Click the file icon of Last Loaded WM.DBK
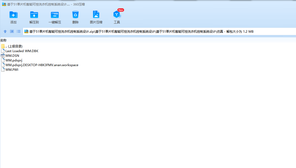Screen dimensions: 296x168 click(x=3, y=51)
